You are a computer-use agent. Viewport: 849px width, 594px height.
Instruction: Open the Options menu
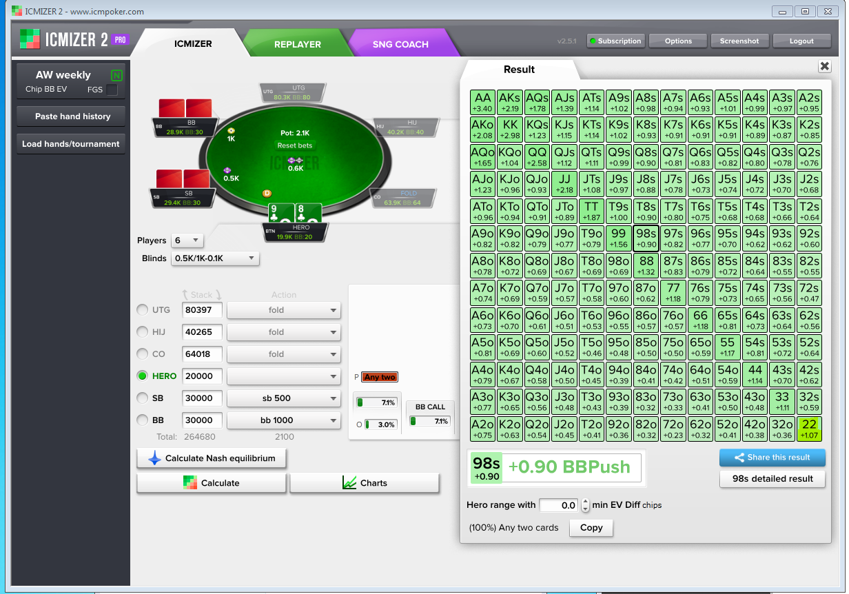pos(678,41)
